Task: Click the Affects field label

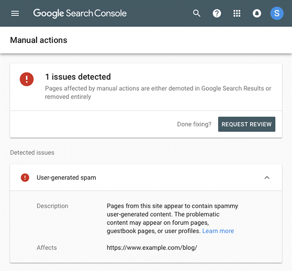Action: click(x=47, y=248)
